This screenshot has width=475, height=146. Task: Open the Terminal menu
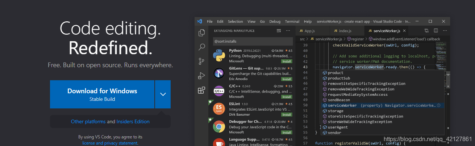(x=292, y=21)
